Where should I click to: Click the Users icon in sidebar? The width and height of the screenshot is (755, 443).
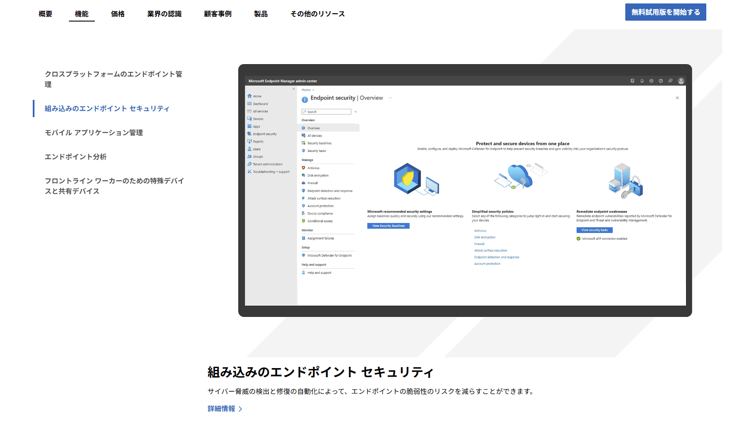click(250, 149)
